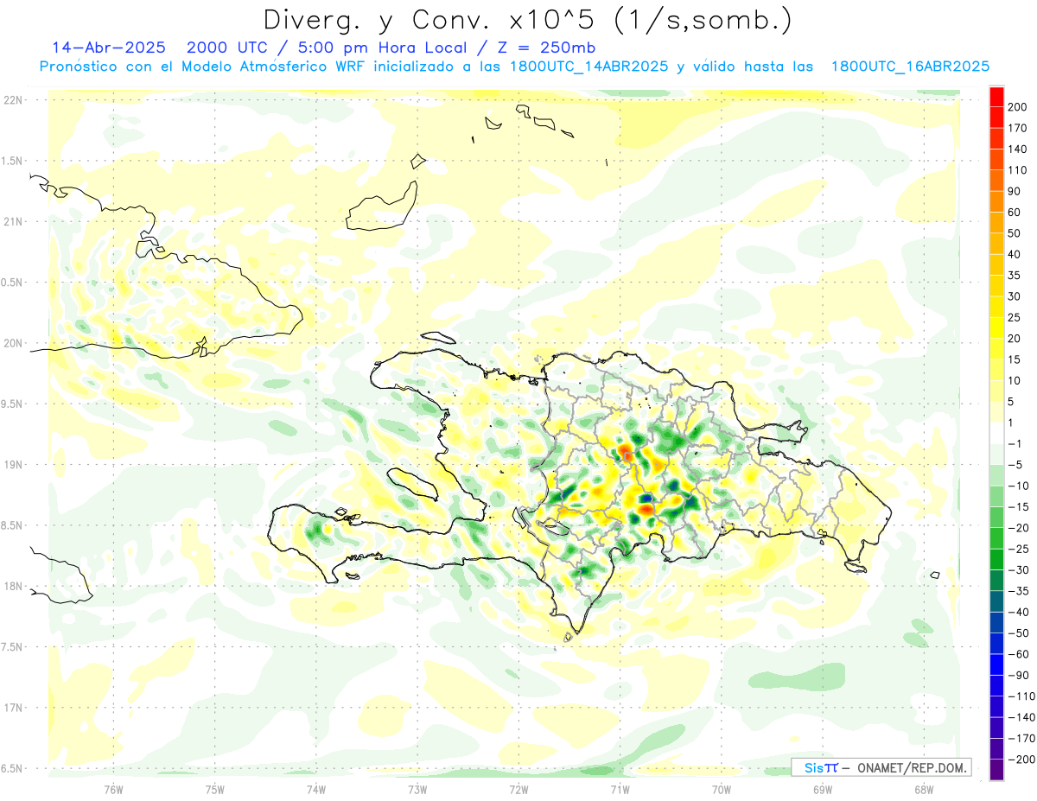
Task: Click the positive "15" legend value
Action: (x=1015, y=359)
